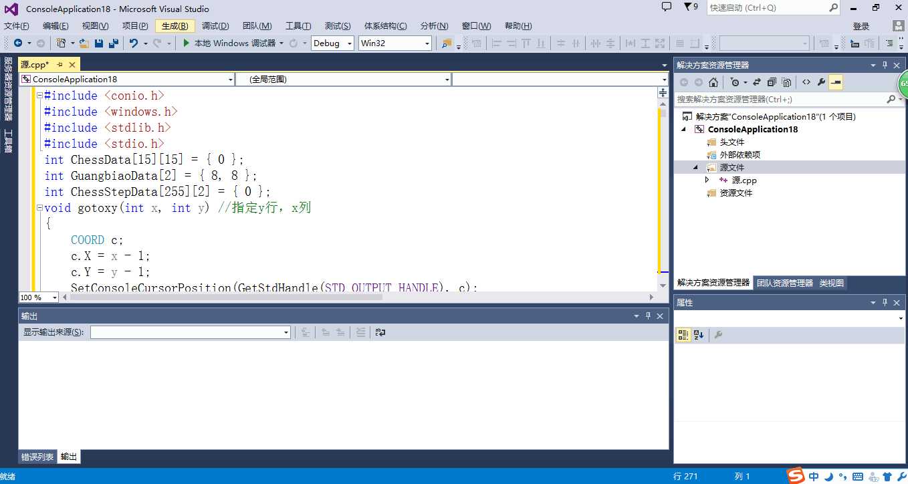The height and width of the screenshot is (484, 908).
Task: Click Sogou input method S icon
Action: click(x=795, y=476)
